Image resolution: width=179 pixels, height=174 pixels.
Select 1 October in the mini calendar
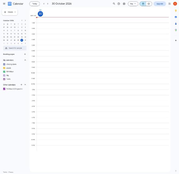coord(18,27)
